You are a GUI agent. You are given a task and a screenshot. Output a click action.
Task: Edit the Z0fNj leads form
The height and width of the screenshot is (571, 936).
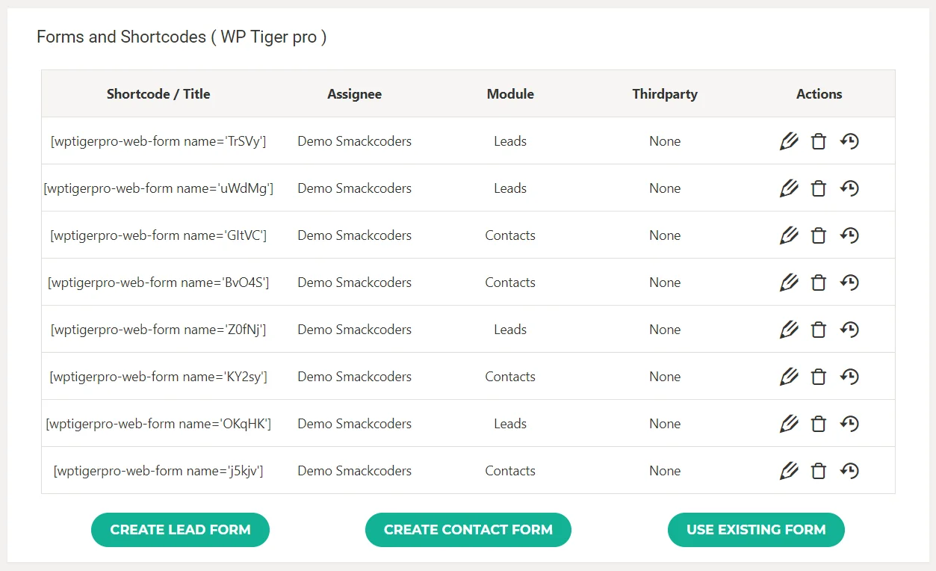click(788, 329)
